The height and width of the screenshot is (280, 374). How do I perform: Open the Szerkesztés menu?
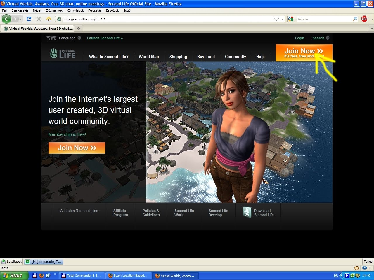pos(20,10)
